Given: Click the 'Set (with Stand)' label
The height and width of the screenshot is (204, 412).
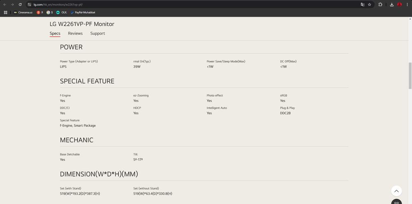Looking at the screenshot, I should 70,188.
